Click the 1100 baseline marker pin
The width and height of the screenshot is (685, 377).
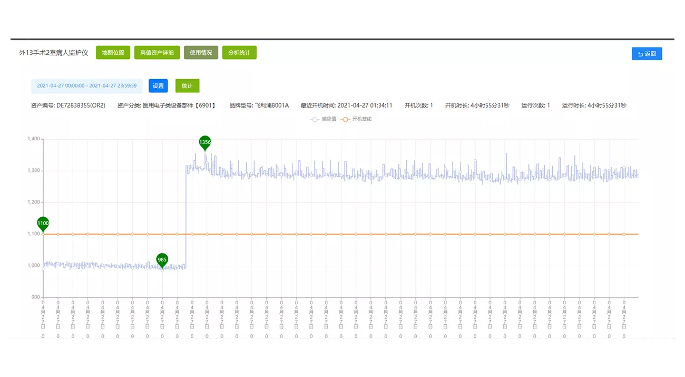[43, 224]
